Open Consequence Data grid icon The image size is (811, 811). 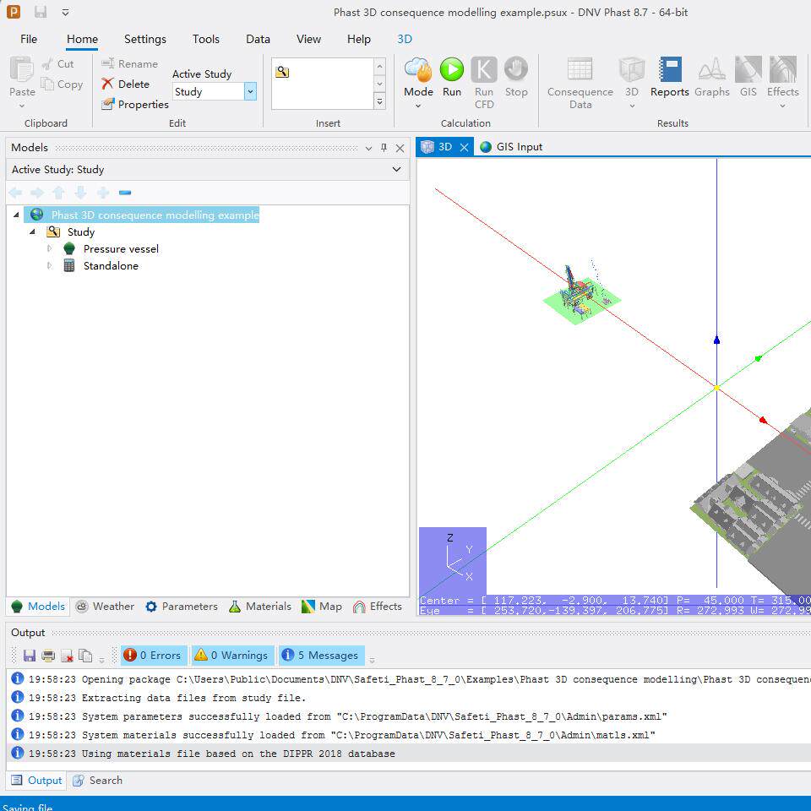580,70
